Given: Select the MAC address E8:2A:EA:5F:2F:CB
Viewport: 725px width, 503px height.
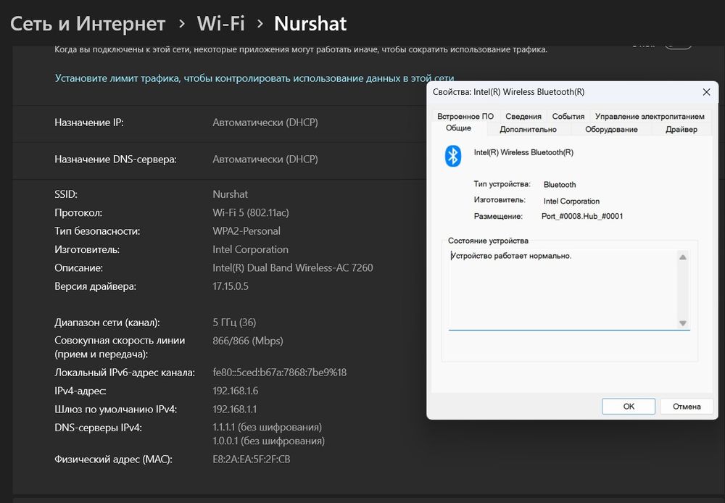Looking at the screenshot, I should coord(251,459).
